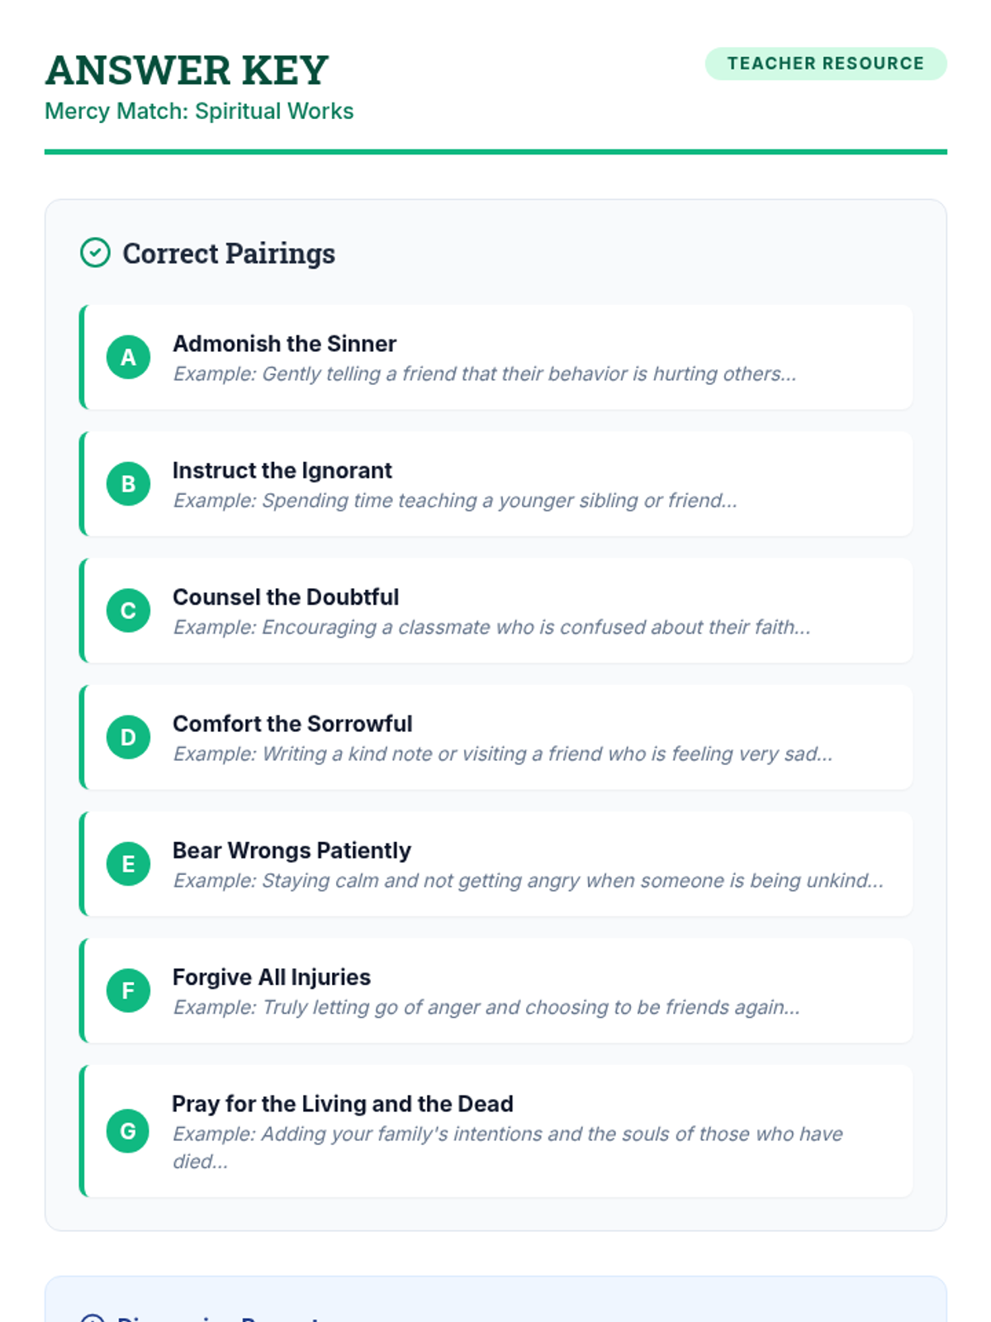Select the Instruct the Ignorant heading
The image size is (991, 1322).
(282, 470)
